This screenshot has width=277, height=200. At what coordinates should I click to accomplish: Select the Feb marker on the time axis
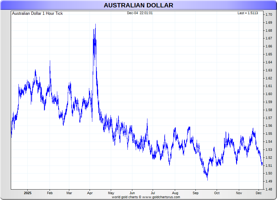coord(50,193)
